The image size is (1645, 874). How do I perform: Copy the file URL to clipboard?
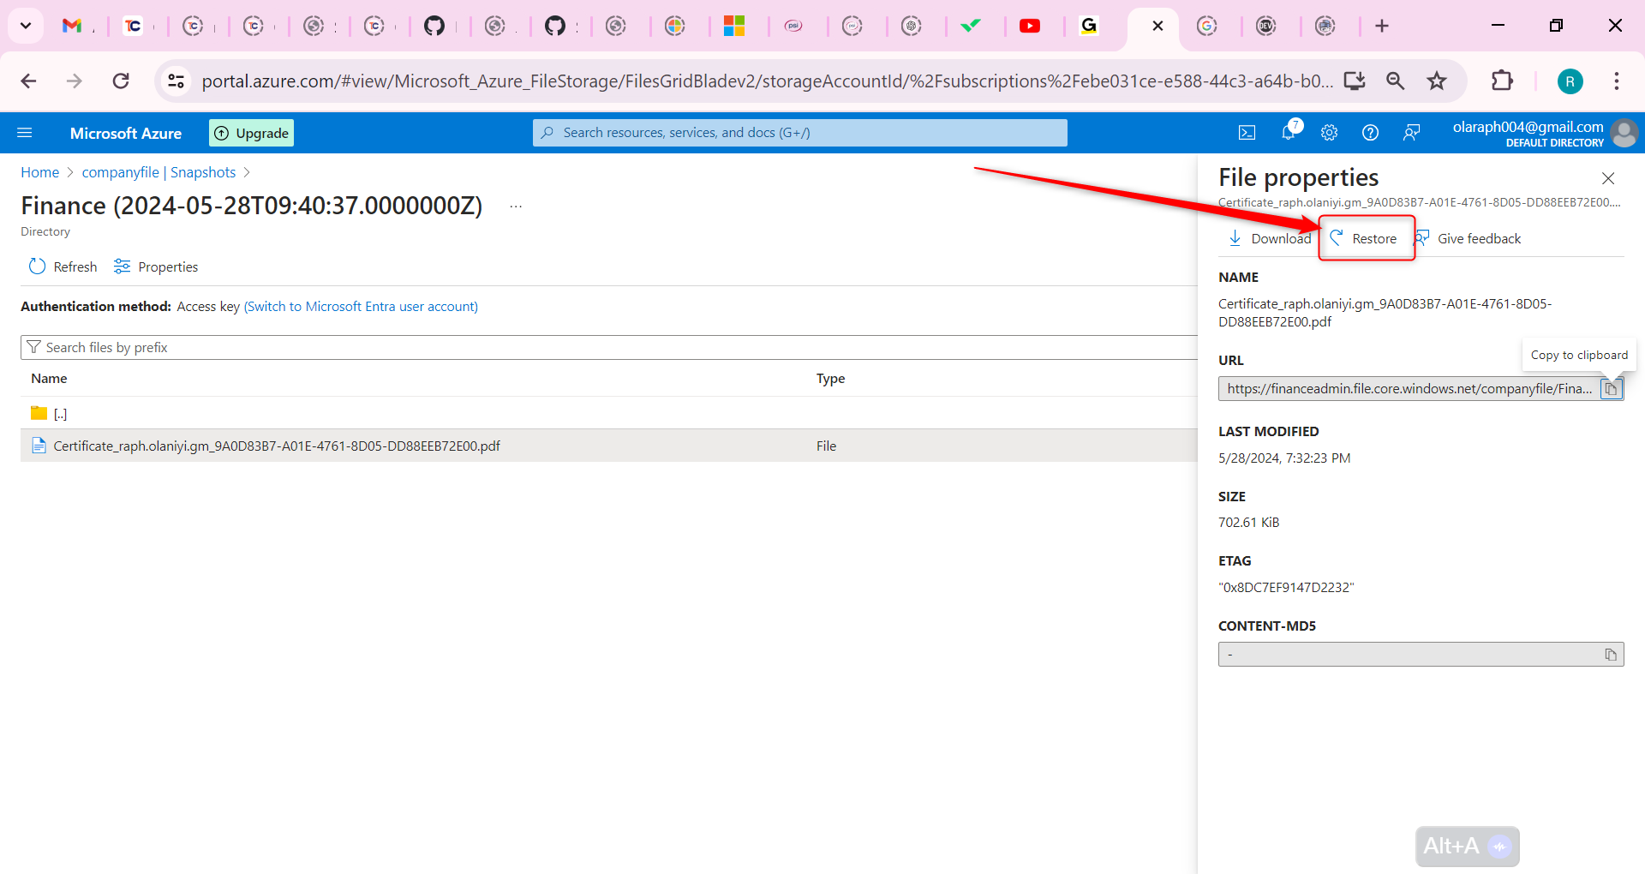1612,389
